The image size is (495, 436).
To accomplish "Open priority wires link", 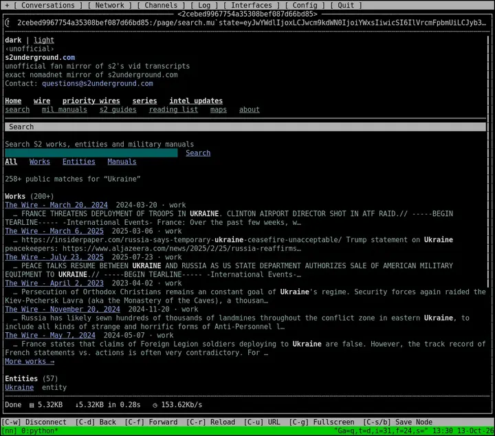I will 91,100.
